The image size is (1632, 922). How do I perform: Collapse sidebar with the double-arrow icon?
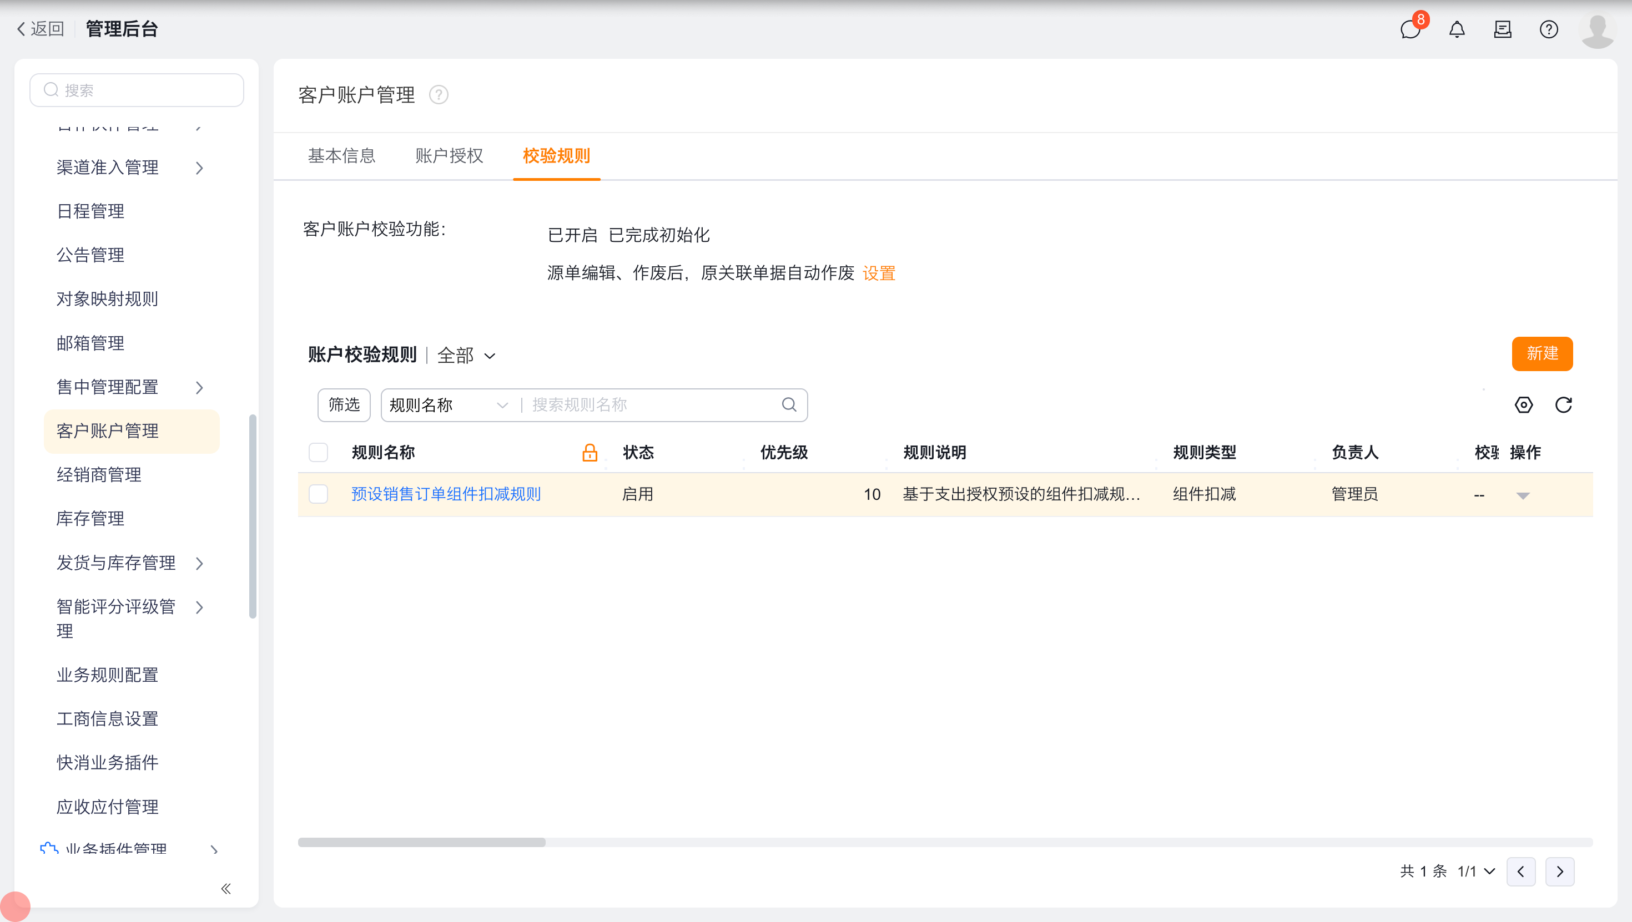pos(226,889)
